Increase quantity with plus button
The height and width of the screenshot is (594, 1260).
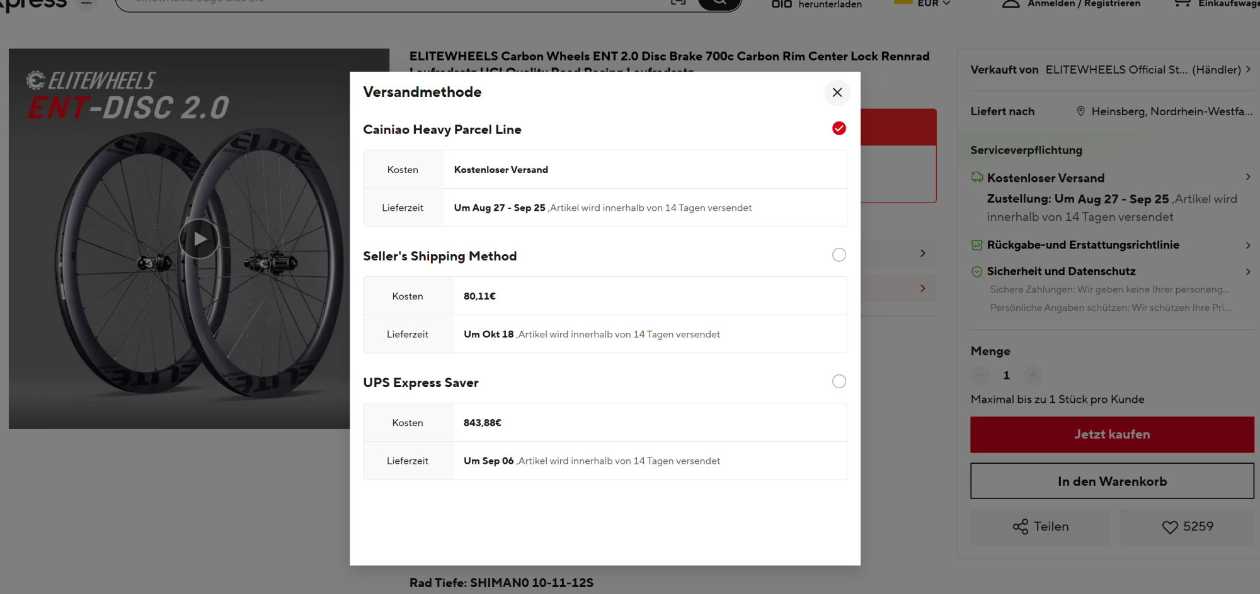coord(1033,375)
